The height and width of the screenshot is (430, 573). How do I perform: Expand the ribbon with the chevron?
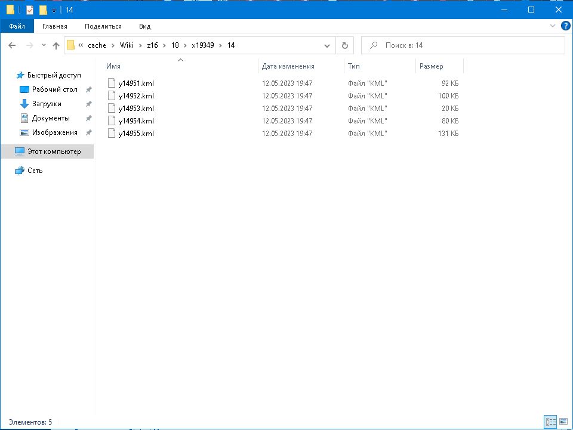tap(552, 26)
